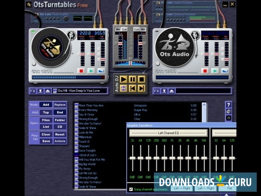The width and height of the screenshot is (261, 196).
Task: Click the Left Channel EQ header bar
Action: [x=168, y=133]
